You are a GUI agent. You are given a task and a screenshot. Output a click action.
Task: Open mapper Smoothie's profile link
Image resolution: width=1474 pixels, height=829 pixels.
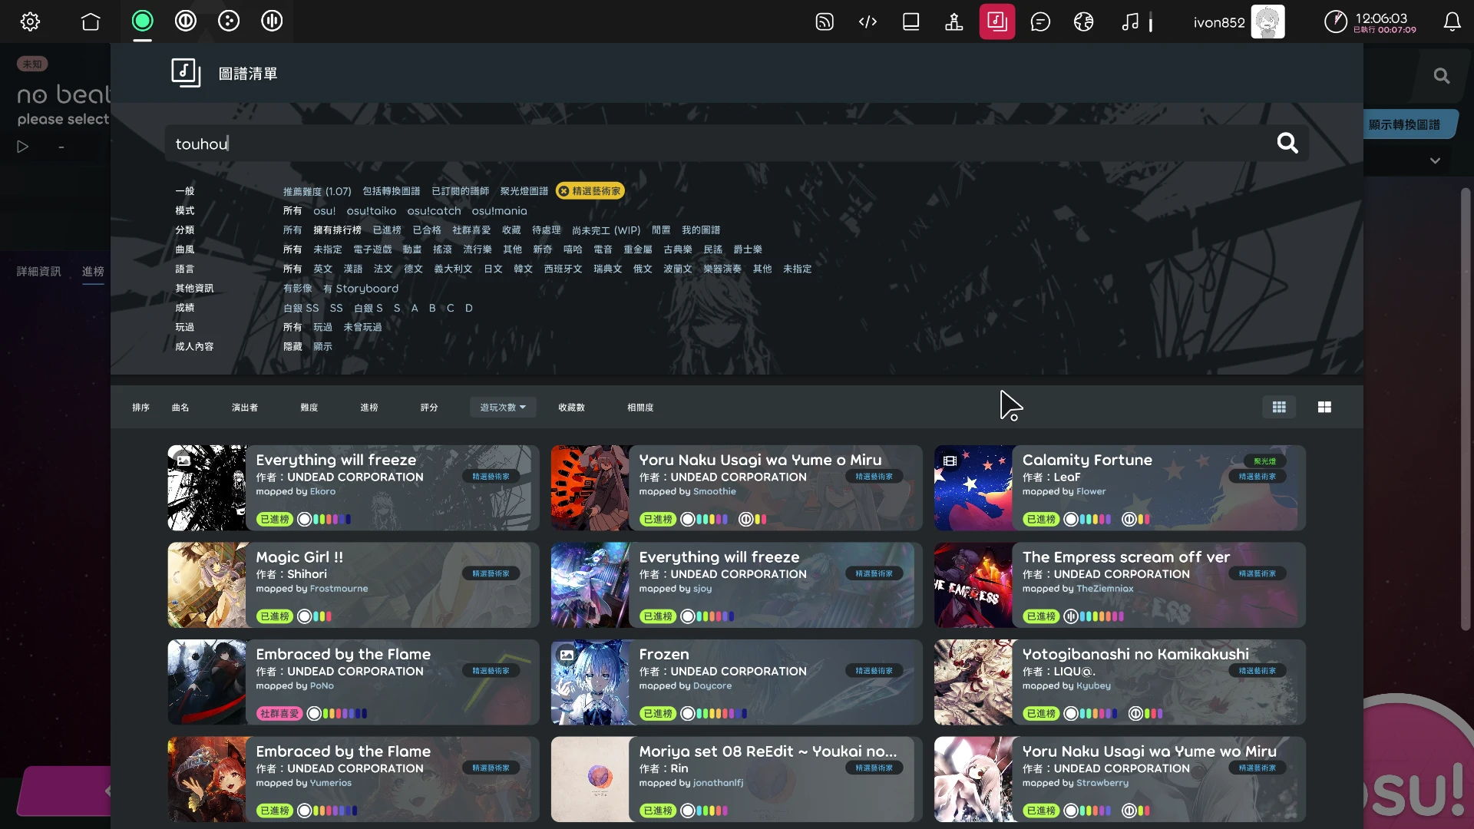(714, 491)
